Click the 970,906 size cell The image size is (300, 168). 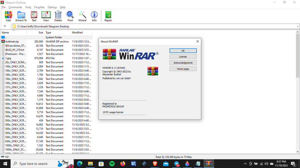[39, 58]
